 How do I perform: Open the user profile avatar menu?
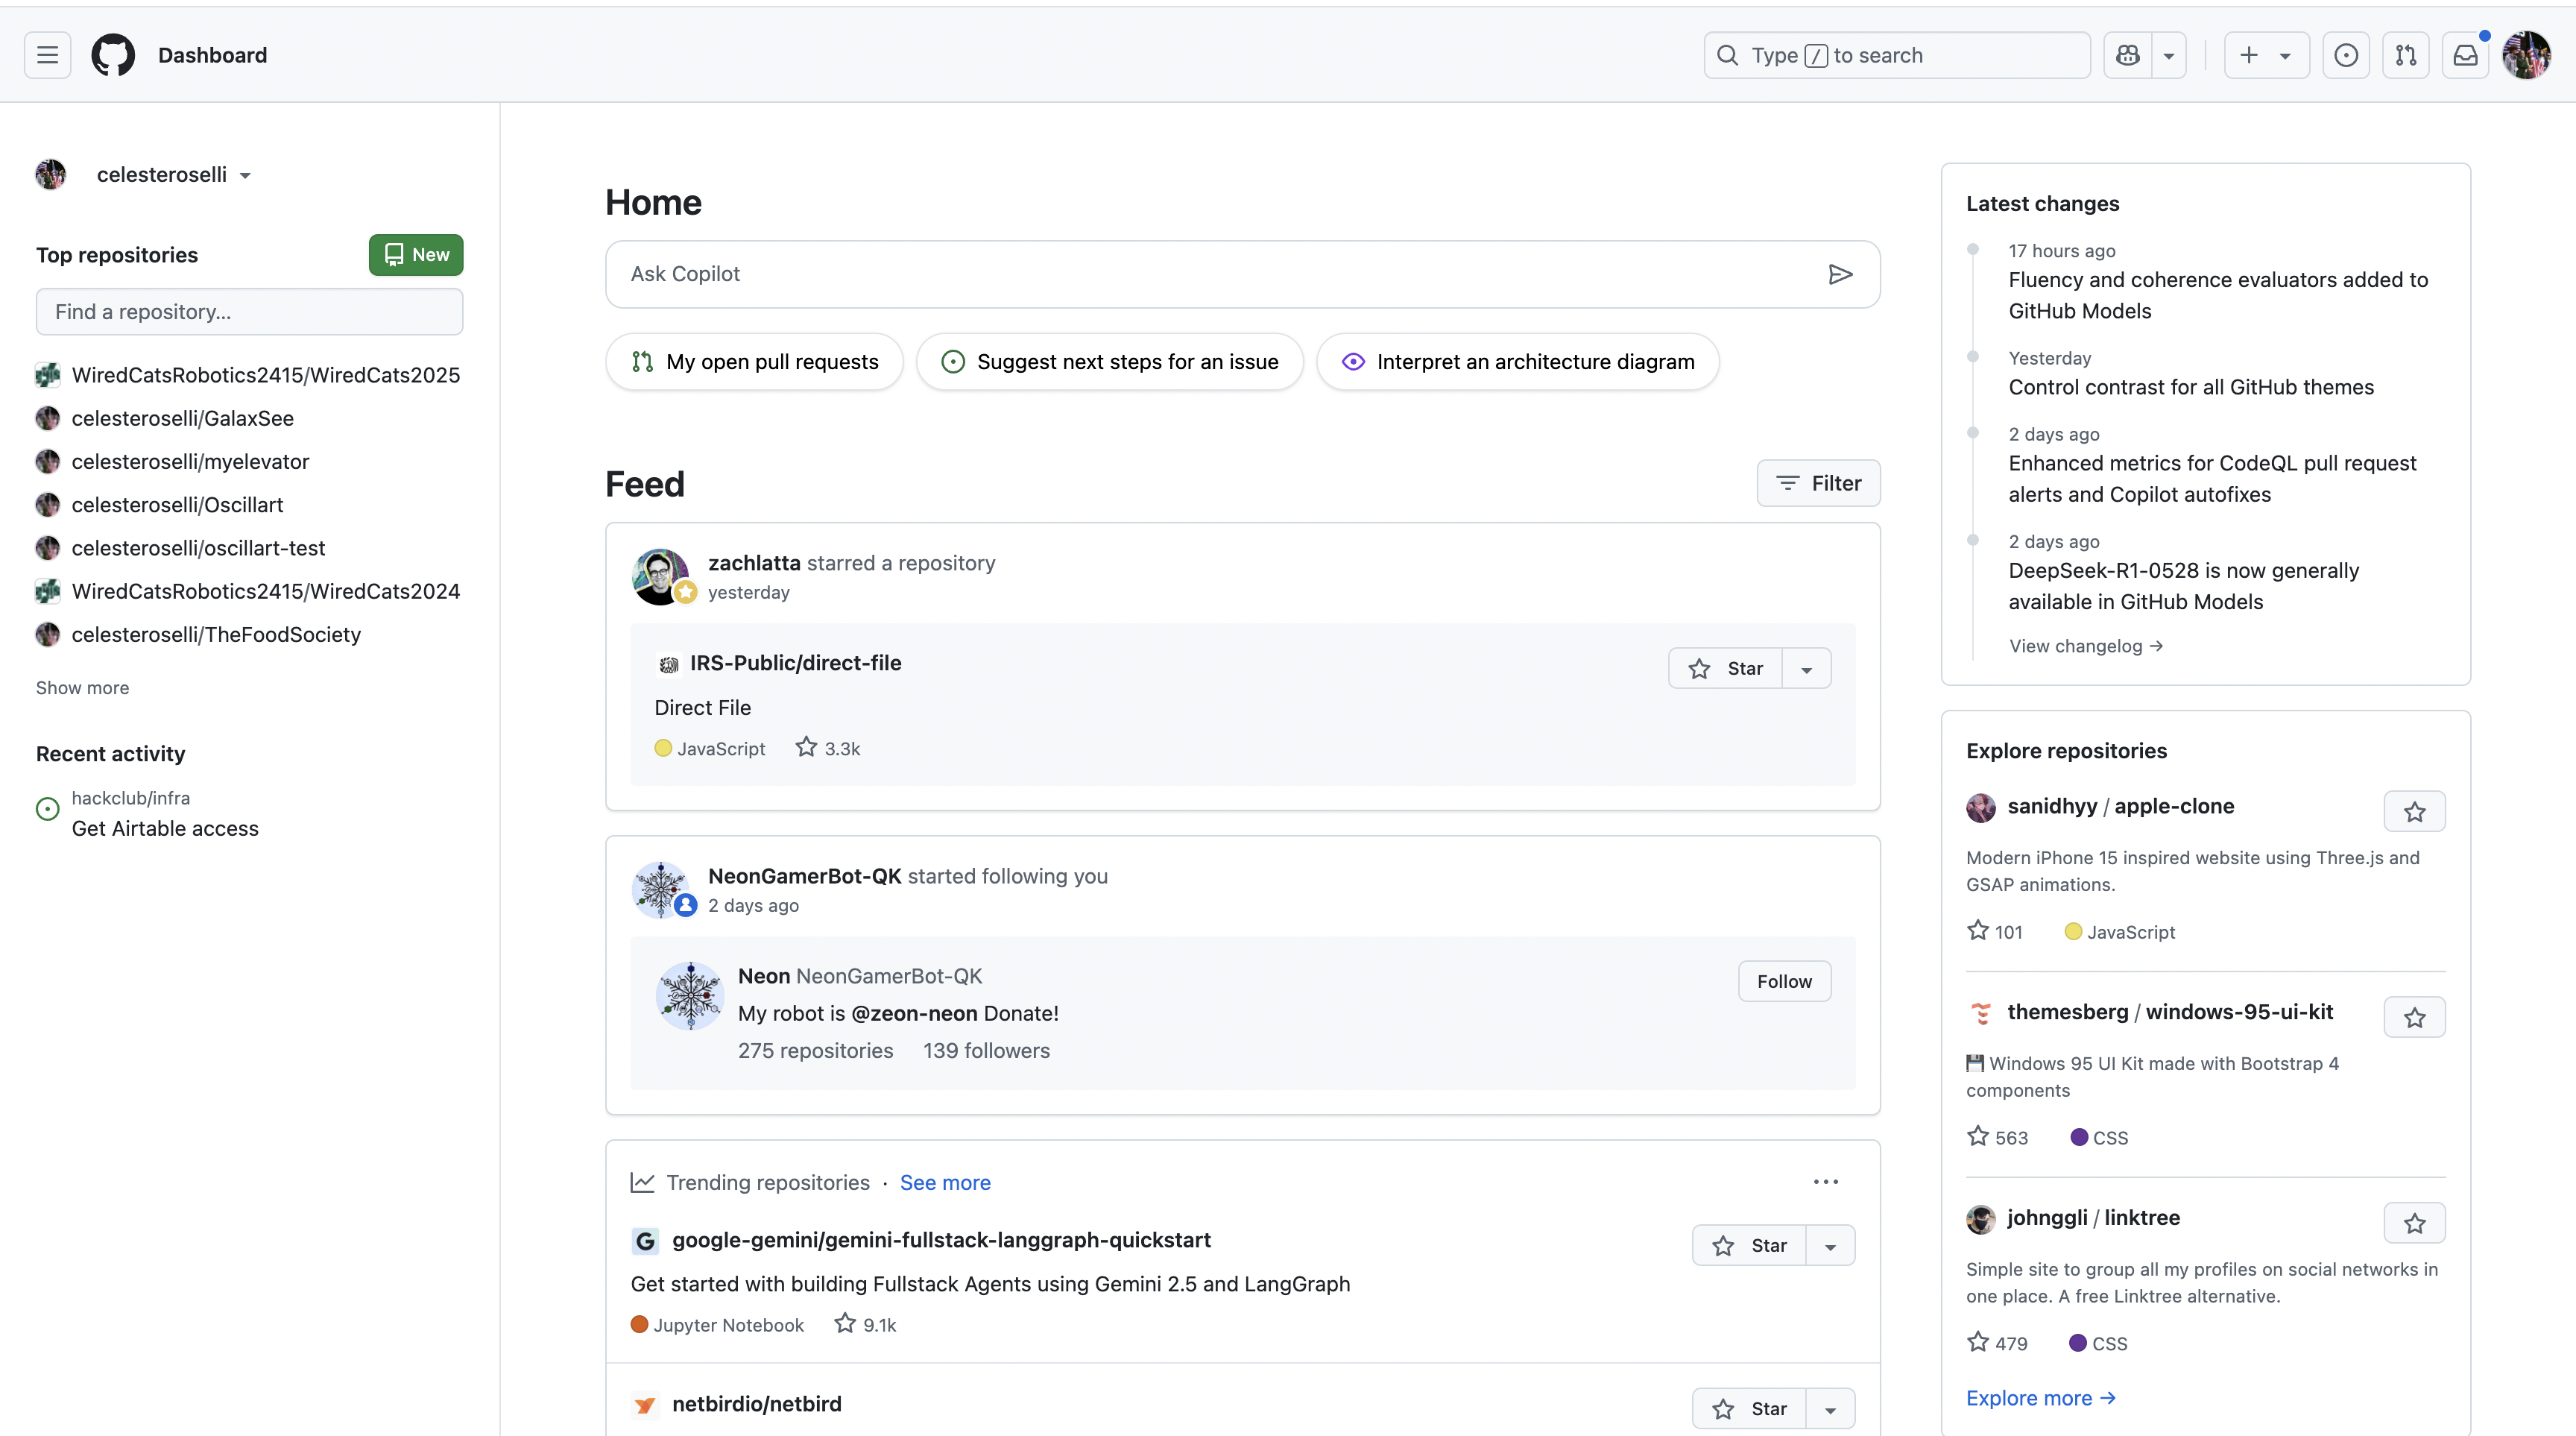point(2527,55)
